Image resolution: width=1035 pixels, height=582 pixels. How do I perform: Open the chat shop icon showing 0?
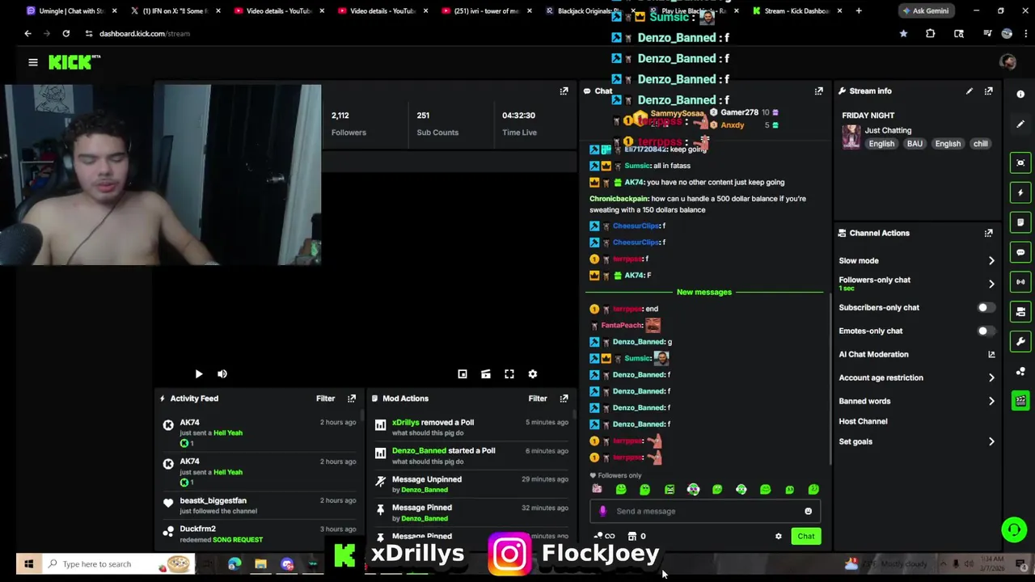[x=637, y=537]
